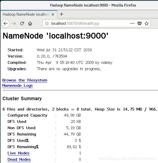Click the start time 'Wed Jul 31 21:51:22 CST 2019'
Viewport: 158px width, 163px height.
pyautogui.click(x=64, y=50)
